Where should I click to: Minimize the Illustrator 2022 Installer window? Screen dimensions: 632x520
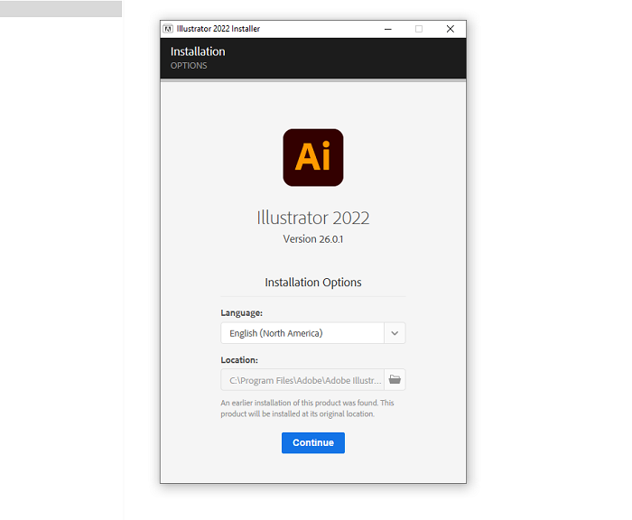(386, 29)
